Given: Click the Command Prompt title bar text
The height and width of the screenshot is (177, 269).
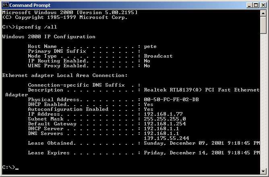Looking at the screenshot, I should coord(30,5).
